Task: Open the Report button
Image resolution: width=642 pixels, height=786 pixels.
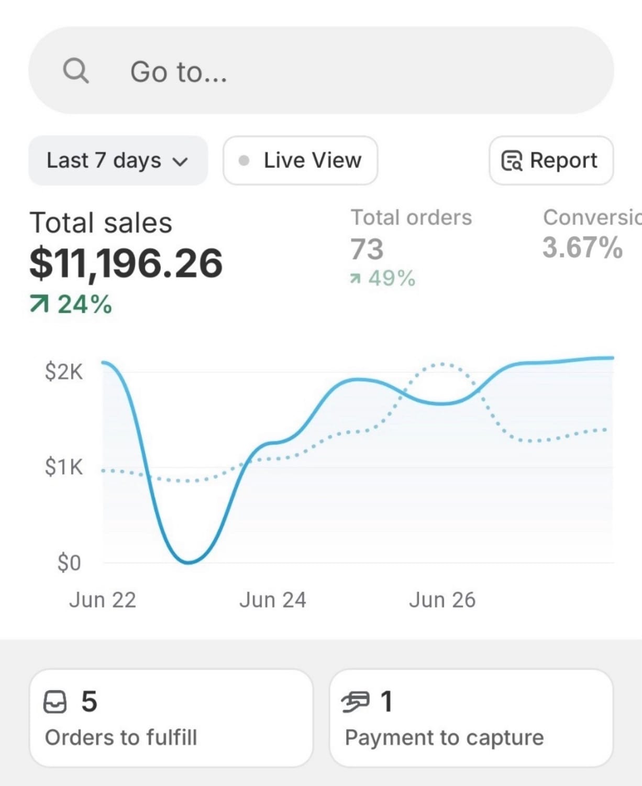Action: 551,160
